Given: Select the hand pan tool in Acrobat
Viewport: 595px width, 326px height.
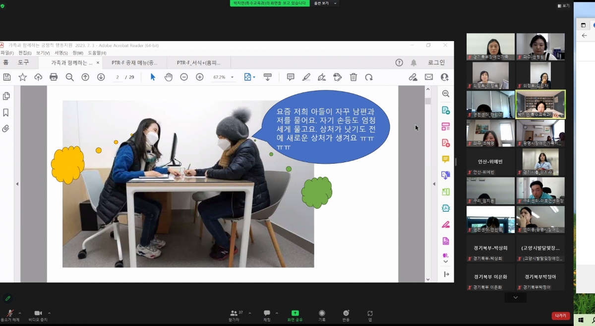Looking at the screenshot, I should pos(168,77).
